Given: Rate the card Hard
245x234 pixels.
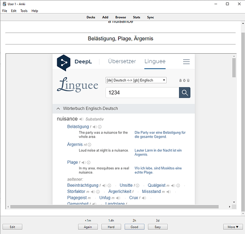Looking at the screenshot, I should click(x=111, y=227).
